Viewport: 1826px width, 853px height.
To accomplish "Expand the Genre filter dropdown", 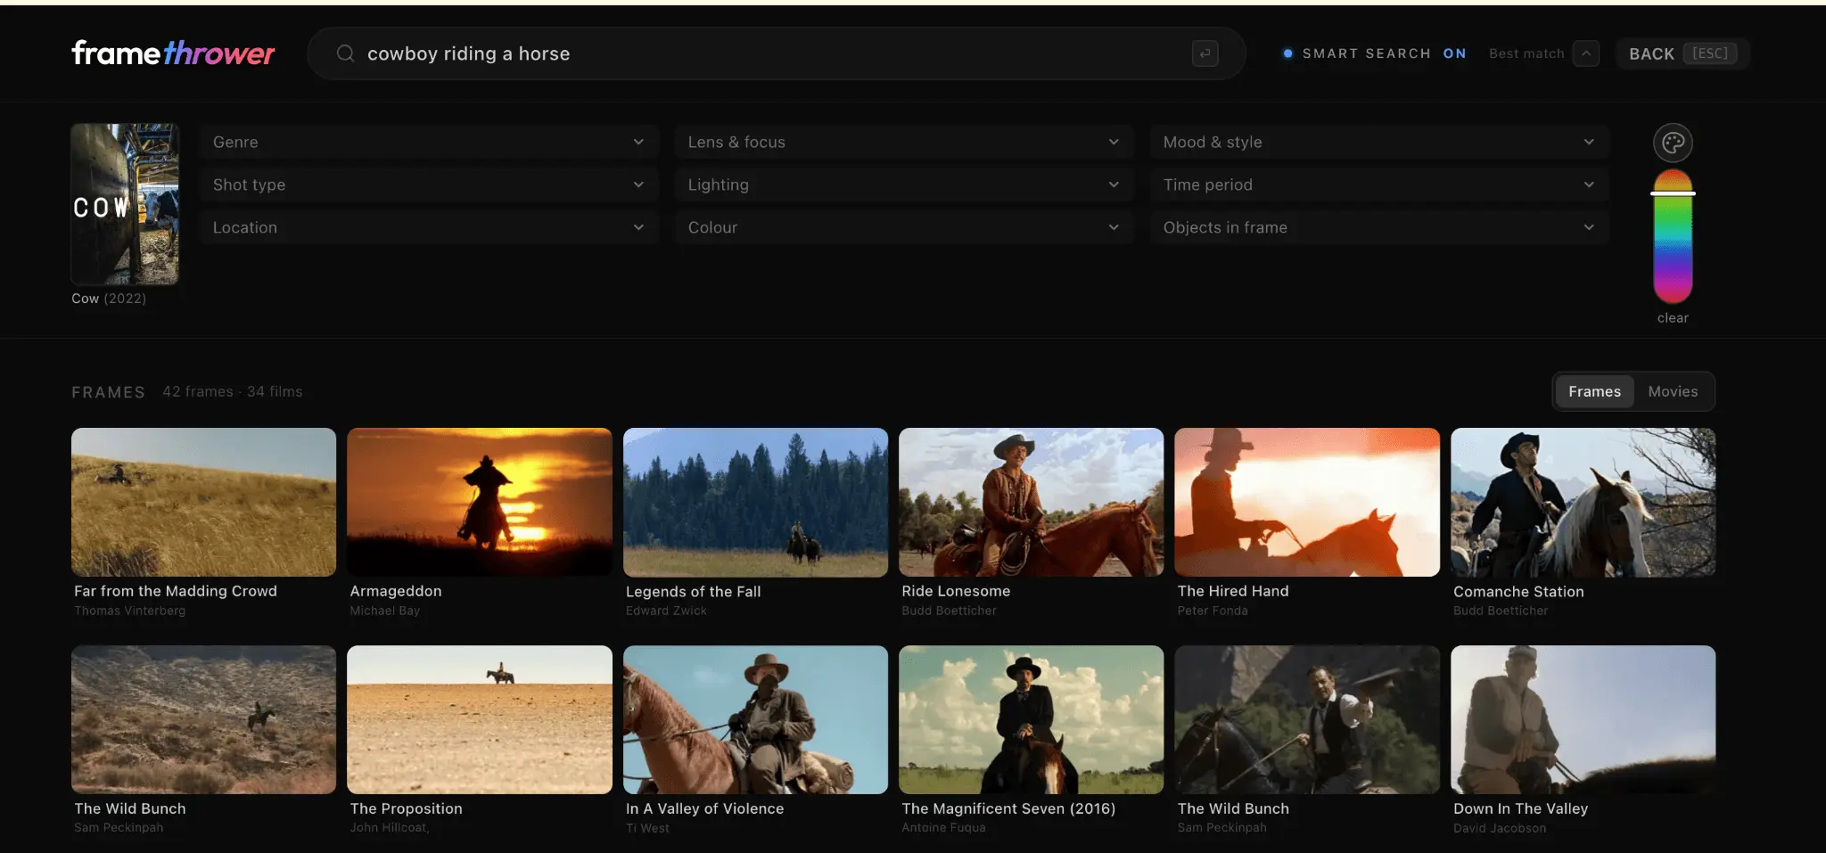I will click(x=429, y=143).
